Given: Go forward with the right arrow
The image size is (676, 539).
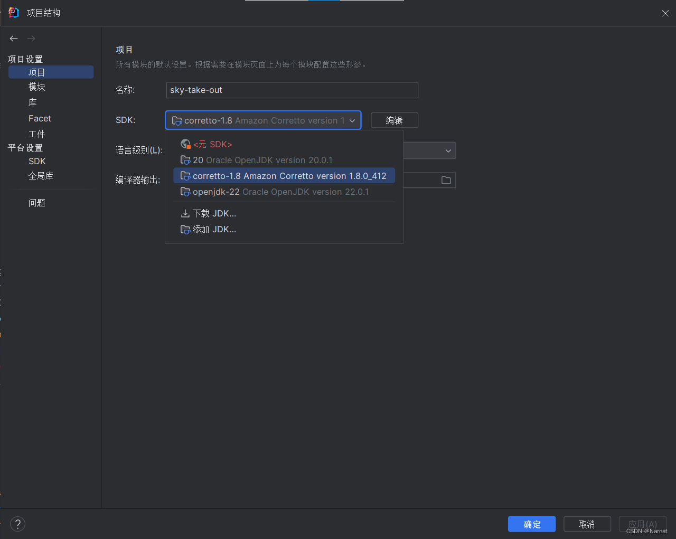Looking at the screenshot, I should point(31,39).
